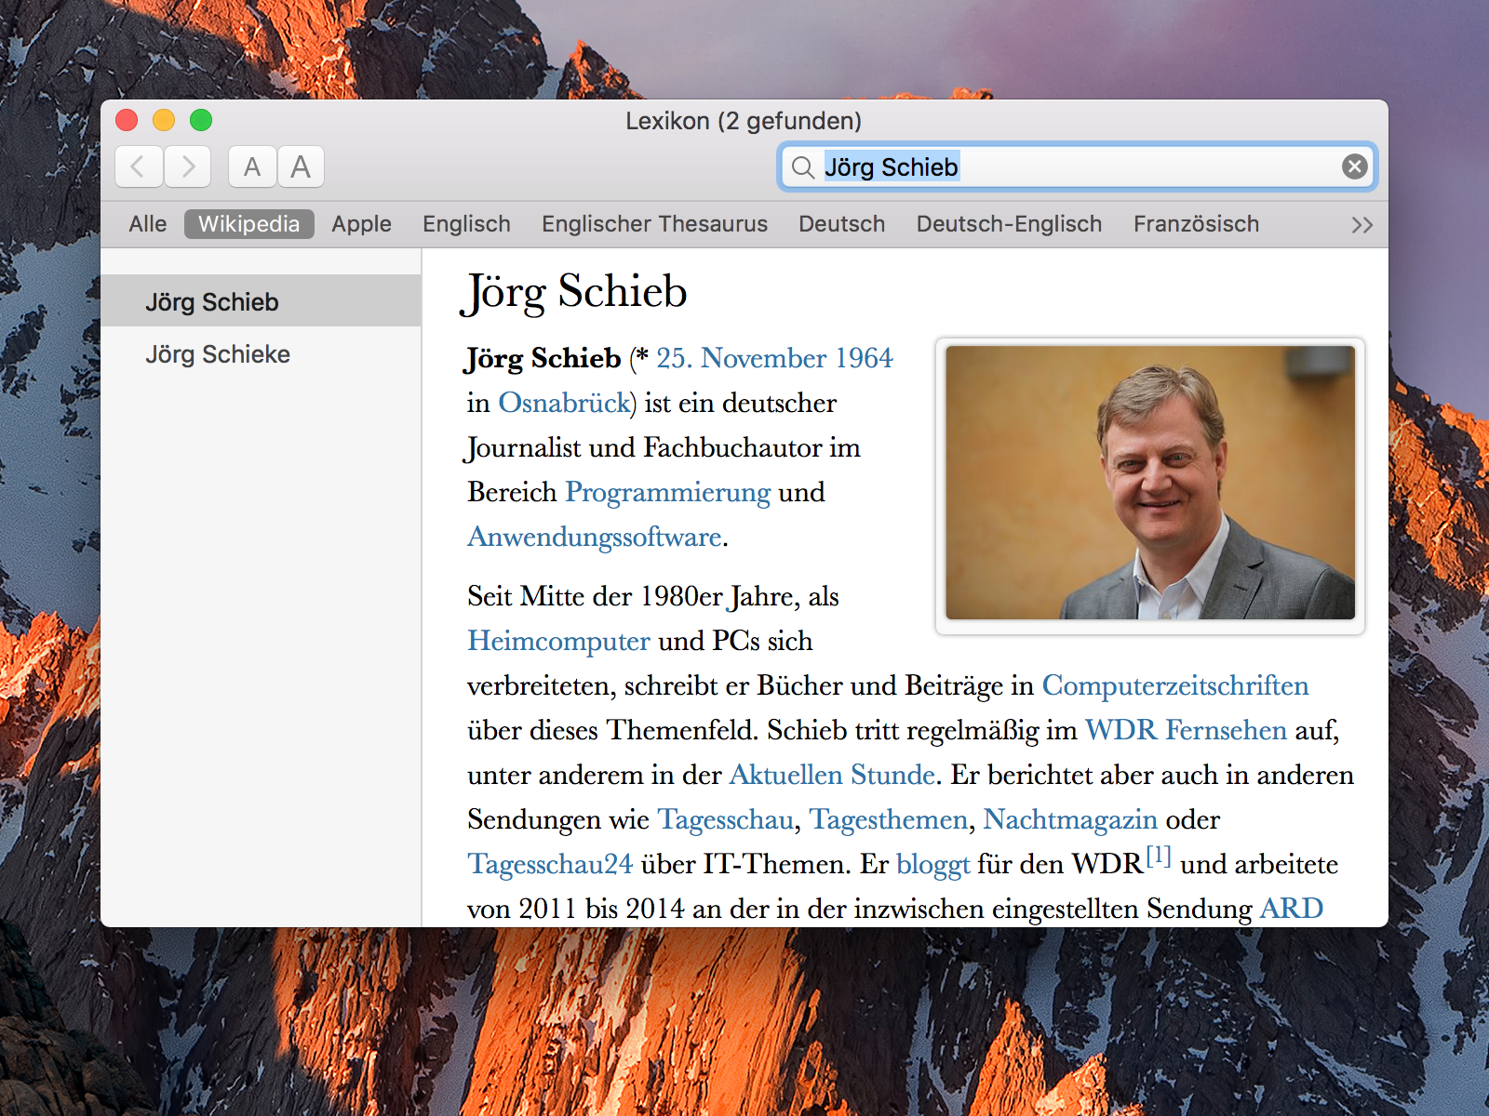Open the Tagesthemen link

pyautogui.click(x=889, y=820)
